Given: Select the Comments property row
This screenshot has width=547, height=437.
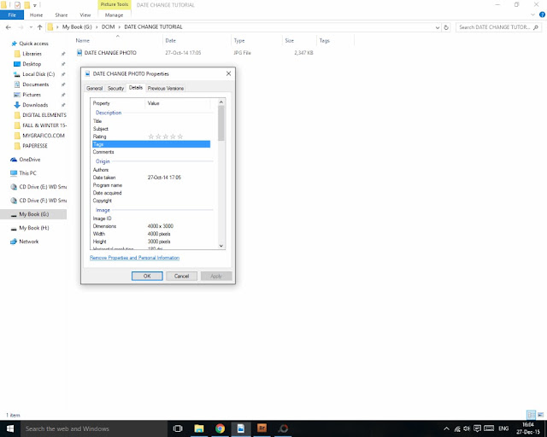Looking at the screenshot, I should pos(151,152).
